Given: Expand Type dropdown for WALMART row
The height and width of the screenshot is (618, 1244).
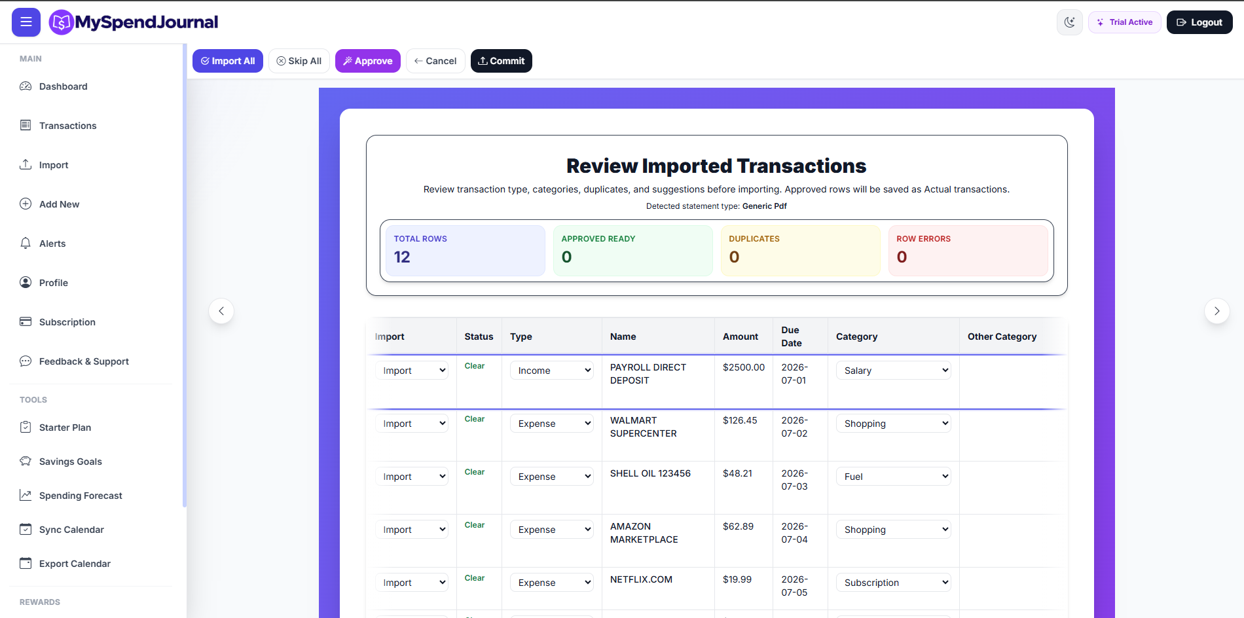Looking at the screenshot, I should (x=552, y=424).
